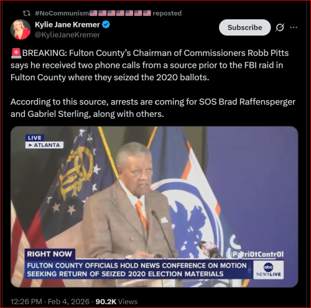Click the ATLANTA location tag in the video

coord(44,145)
